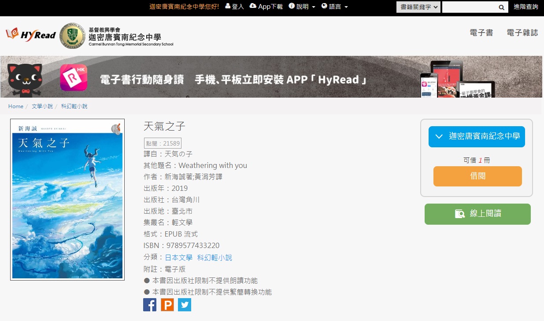Click the 點閱：21589 view count badge

click(163, 143)
